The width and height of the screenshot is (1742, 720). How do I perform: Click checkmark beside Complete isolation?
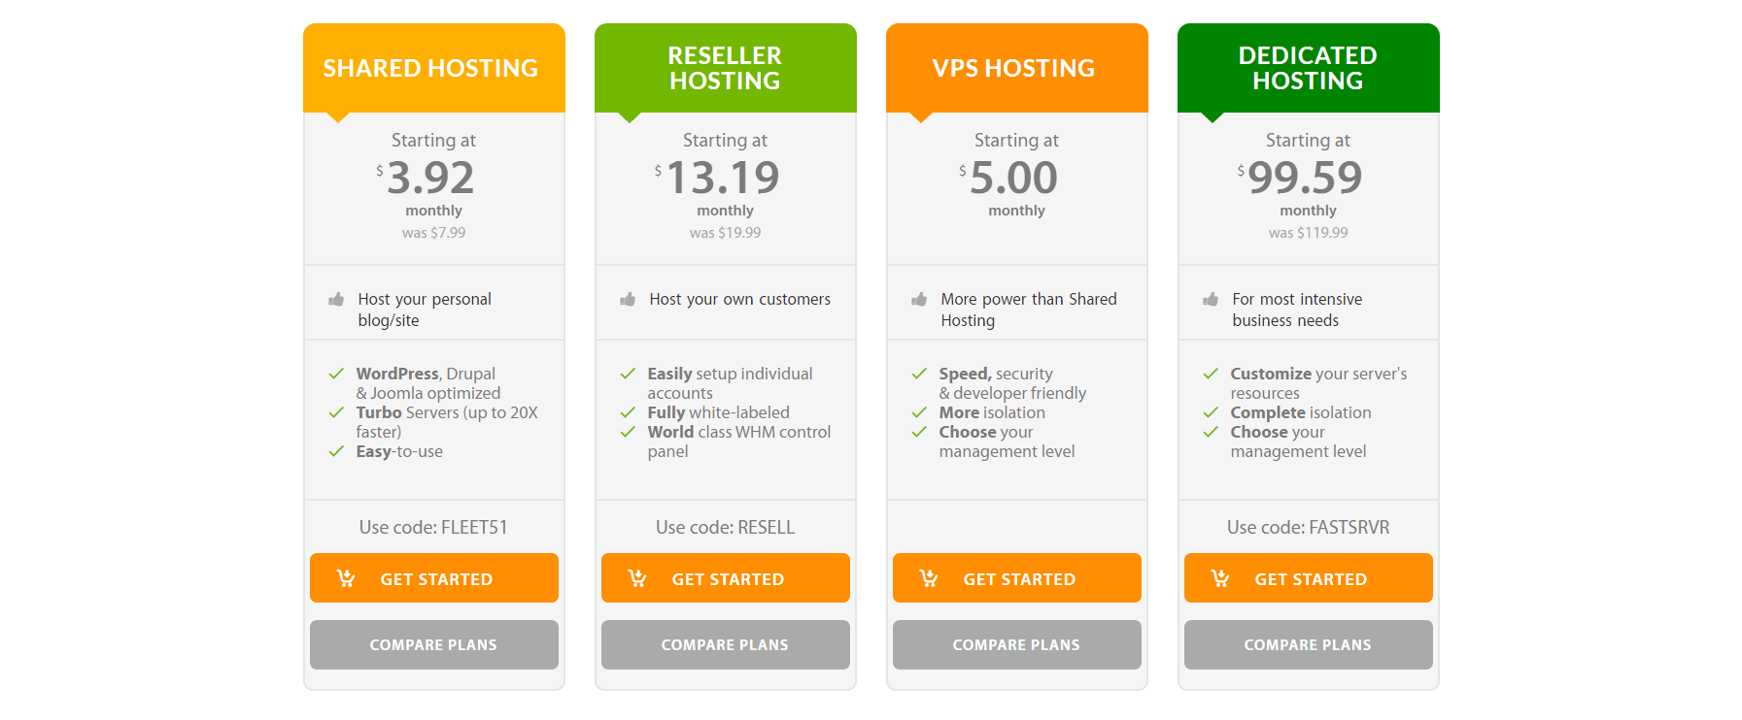[x=1211, y=412]
